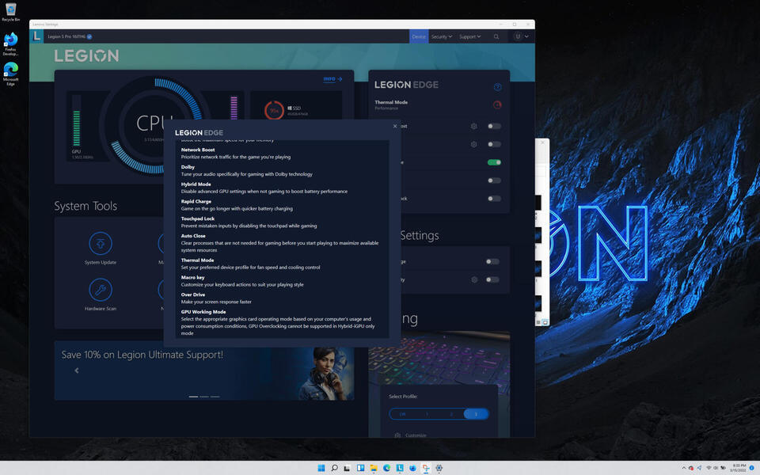Open Firefox Developer desktop shortcut
The width and height of the screenshot is (760, 475).
10,44
